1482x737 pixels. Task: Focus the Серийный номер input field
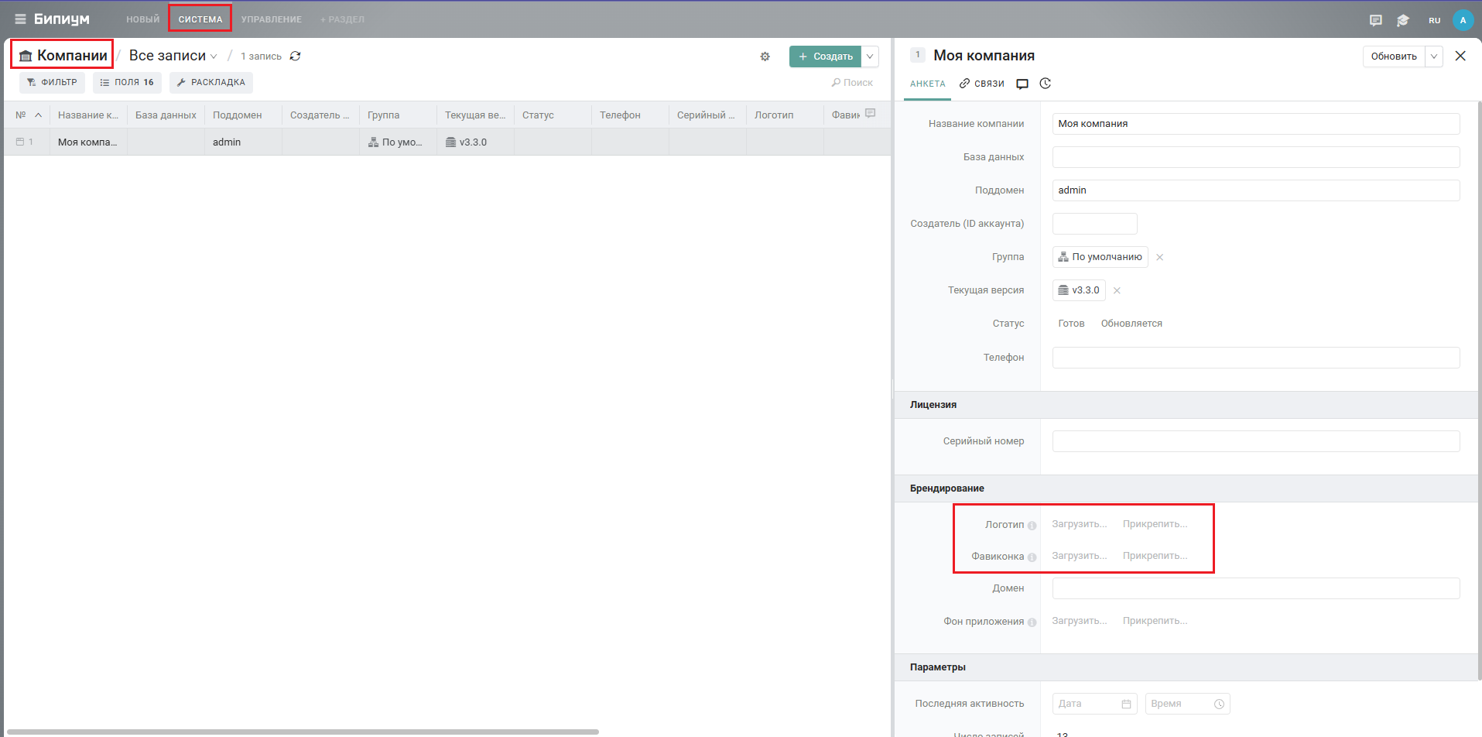tap(1255, 441)
